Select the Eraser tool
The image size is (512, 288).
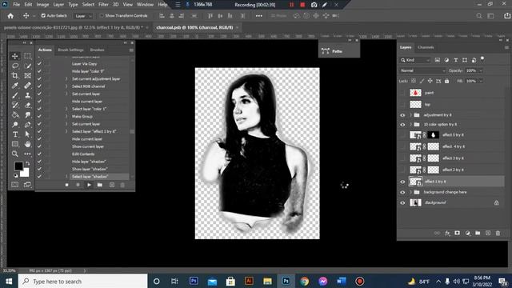[27, 105]
